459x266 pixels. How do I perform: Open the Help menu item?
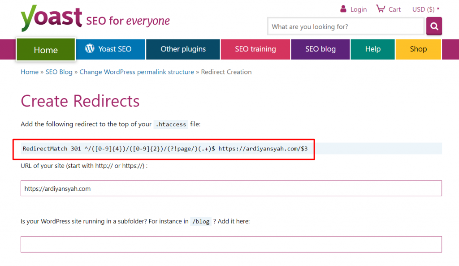372,49
